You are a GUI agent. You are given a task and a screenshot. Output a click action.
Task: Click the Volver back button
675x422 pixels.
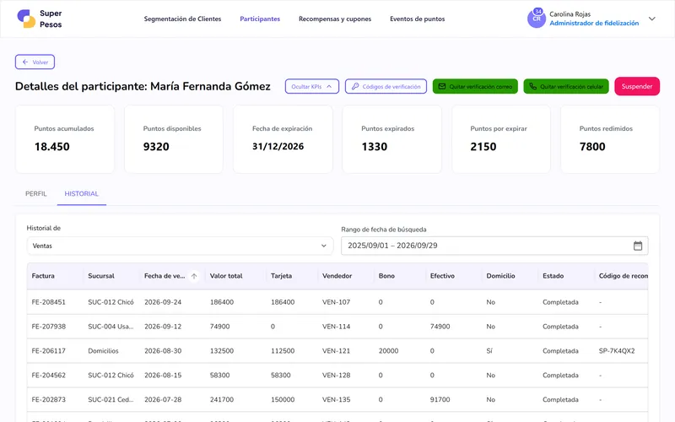[x=35, y=62]
